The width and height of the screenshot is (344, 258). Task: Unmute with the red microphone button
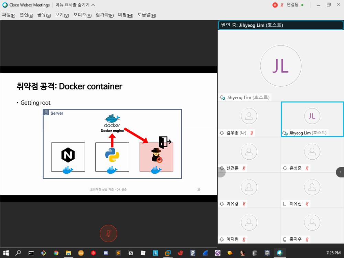click(108, 234)
